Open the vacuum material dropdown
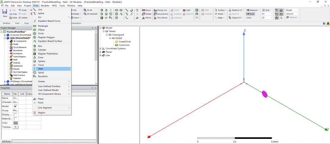This screenshot has width=330, height=144. click(x=292, y=14)
